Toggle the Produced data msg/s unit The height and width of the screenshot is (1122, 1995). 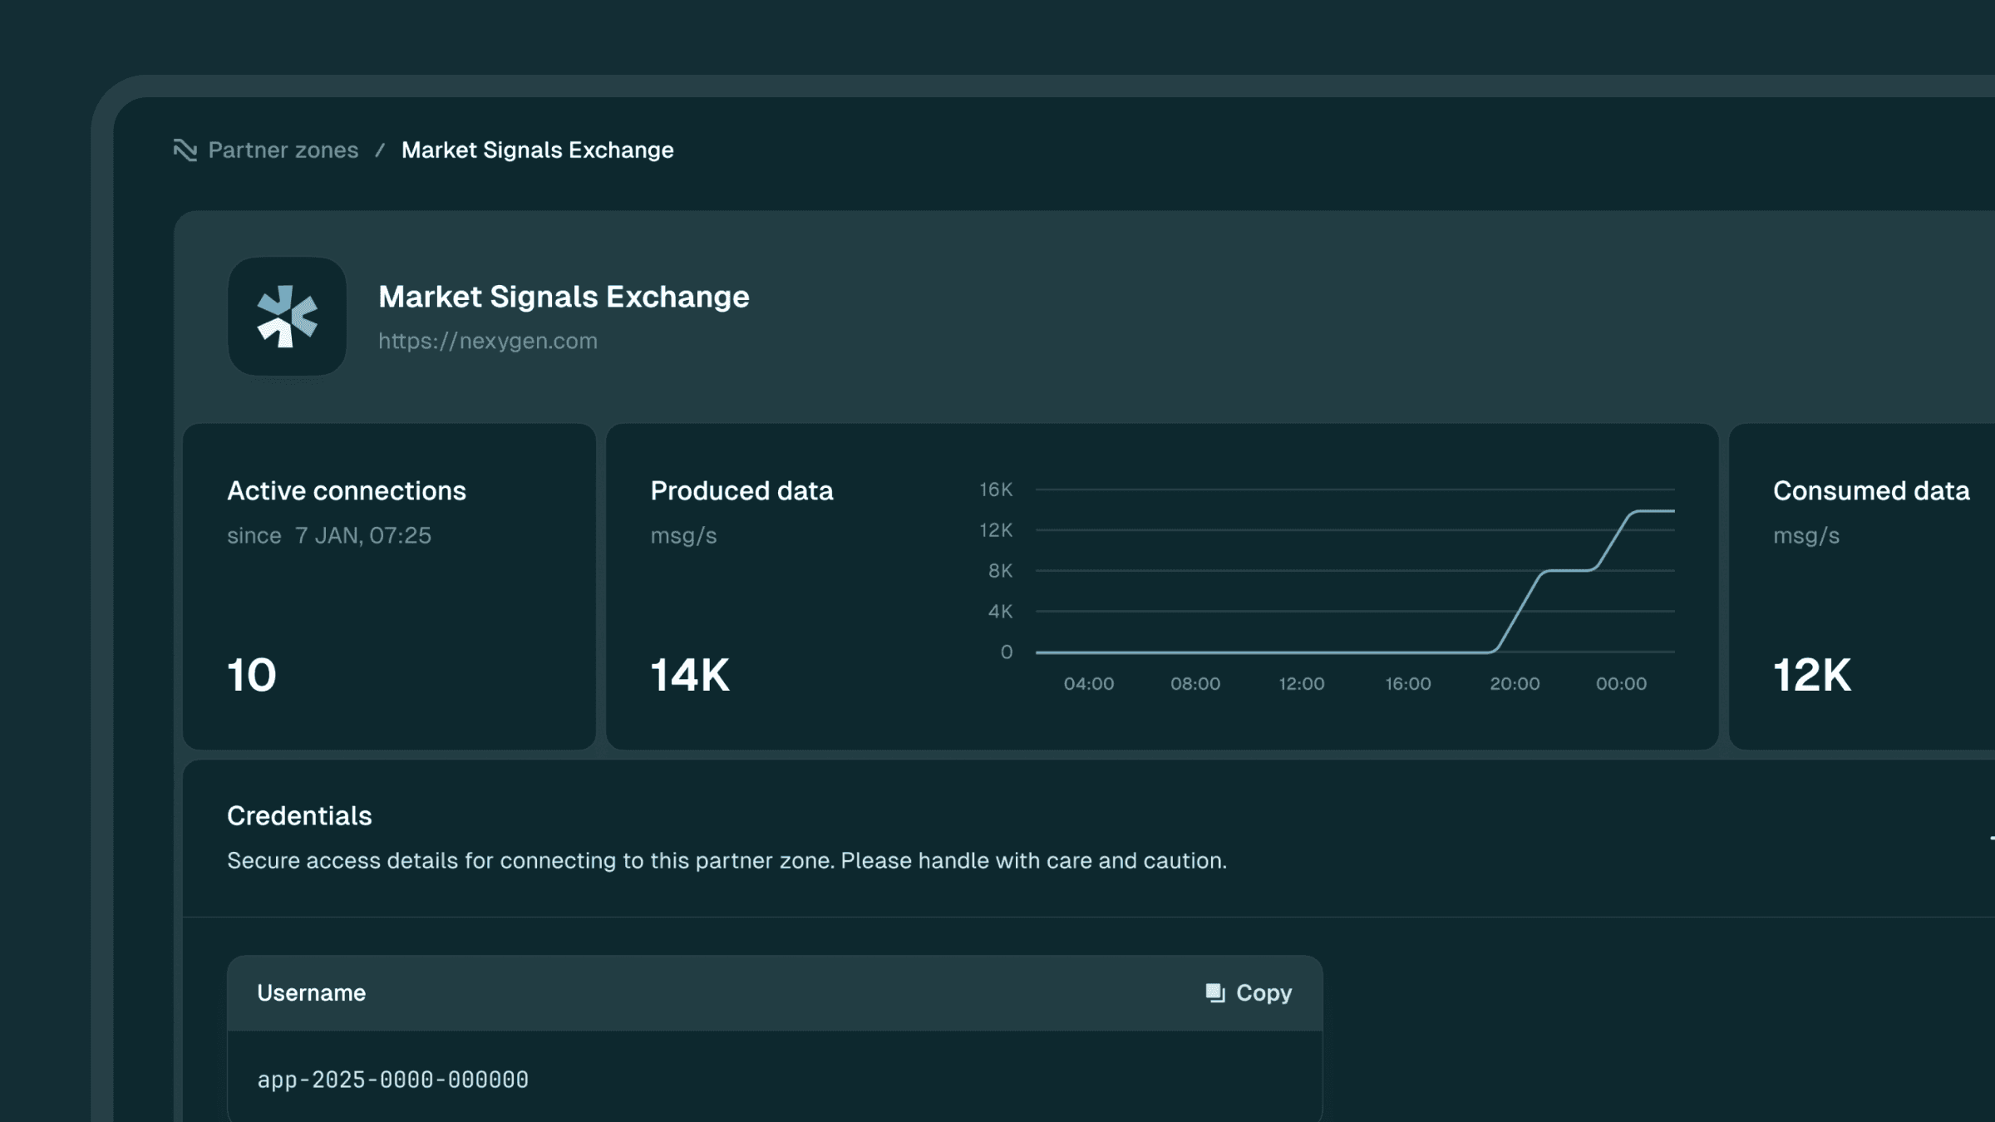pos(682,535)
